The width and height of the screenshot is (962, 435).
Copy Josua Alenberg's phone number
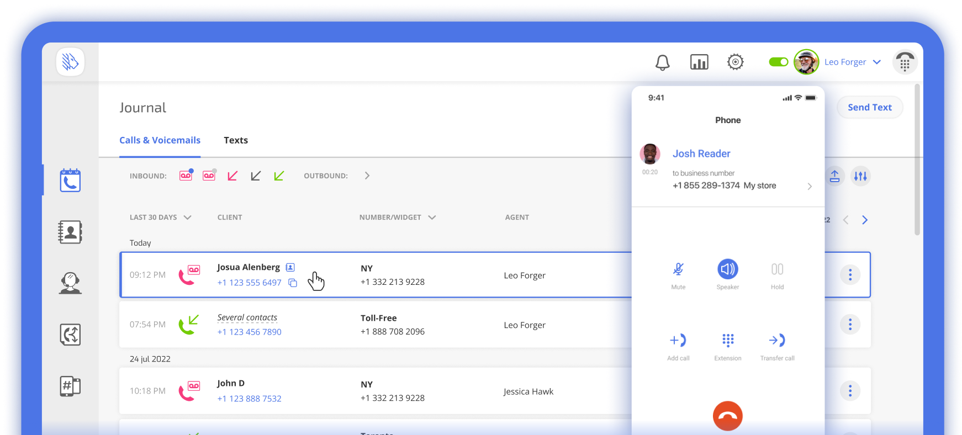(293, 283)
